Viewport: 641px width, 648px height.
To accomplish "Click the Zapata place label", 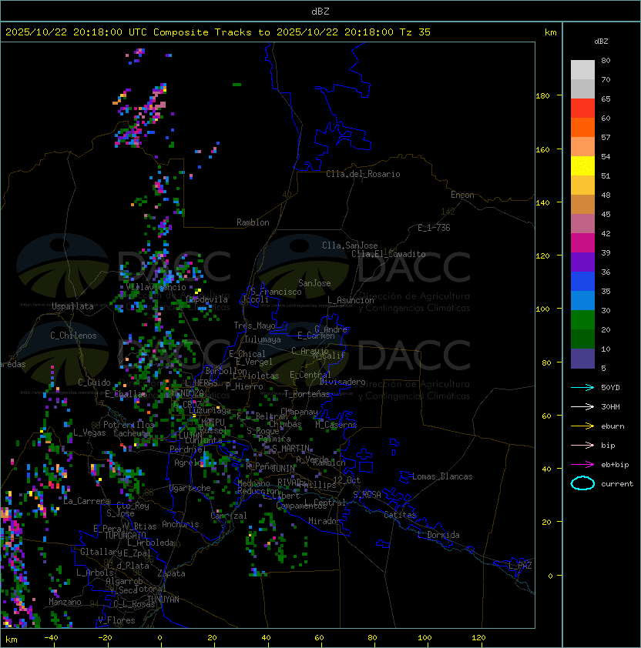I will [171, 573].
